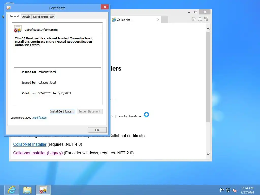
Task: Click issued by collabnet.local text
Action: (x=47, y=83)
